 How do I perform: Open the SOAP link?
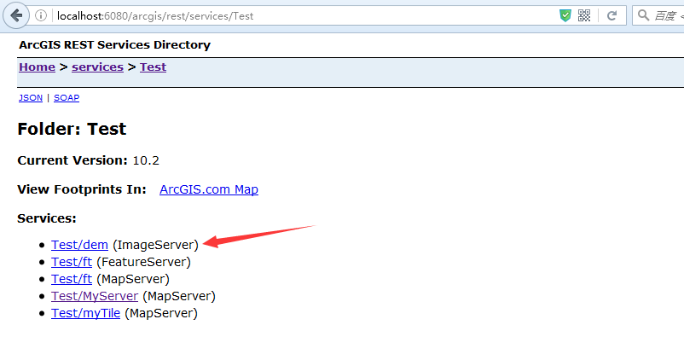coord(67,98)
